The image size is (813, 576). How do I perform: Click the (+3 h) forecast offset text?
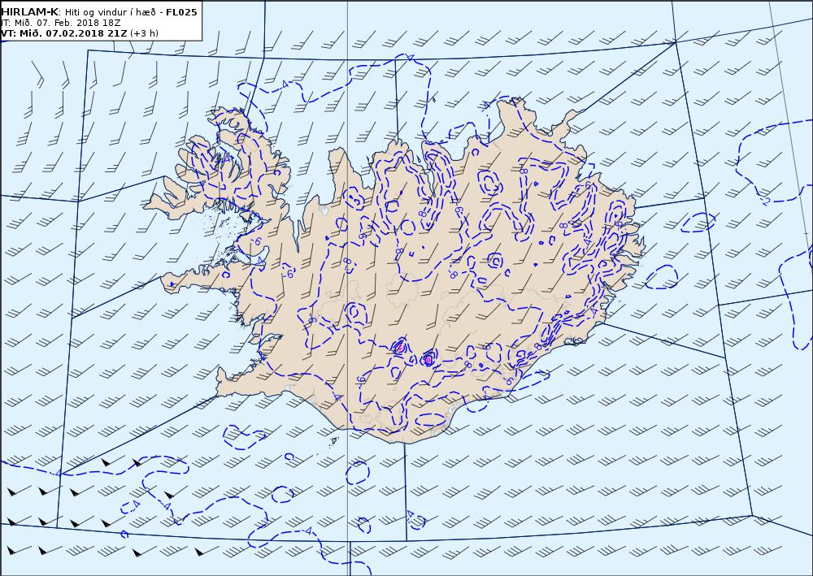(x=144, y=33)
